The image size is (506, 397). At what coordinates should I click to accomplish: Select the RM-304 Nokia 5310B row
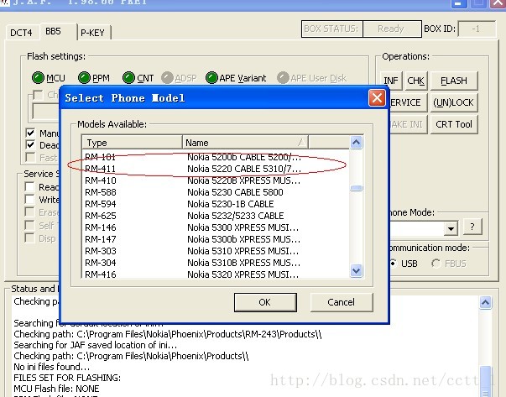tap(216, 263)
